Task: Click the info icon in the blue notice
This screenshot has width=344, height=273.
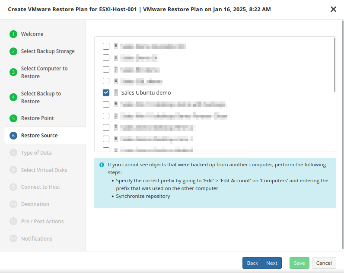Action: click(102, 165)
